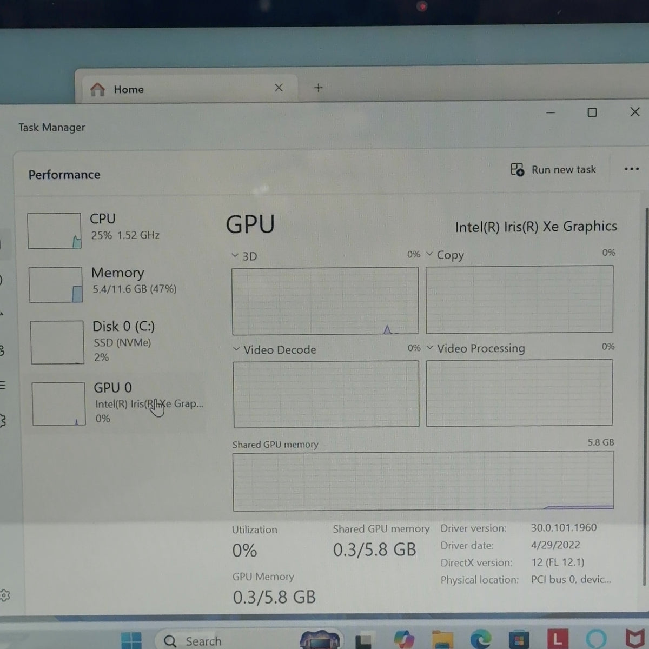The image size is (649, 649).
Task: Click the CPU mini usage graph thumbnail
Action: pos(54,231)
